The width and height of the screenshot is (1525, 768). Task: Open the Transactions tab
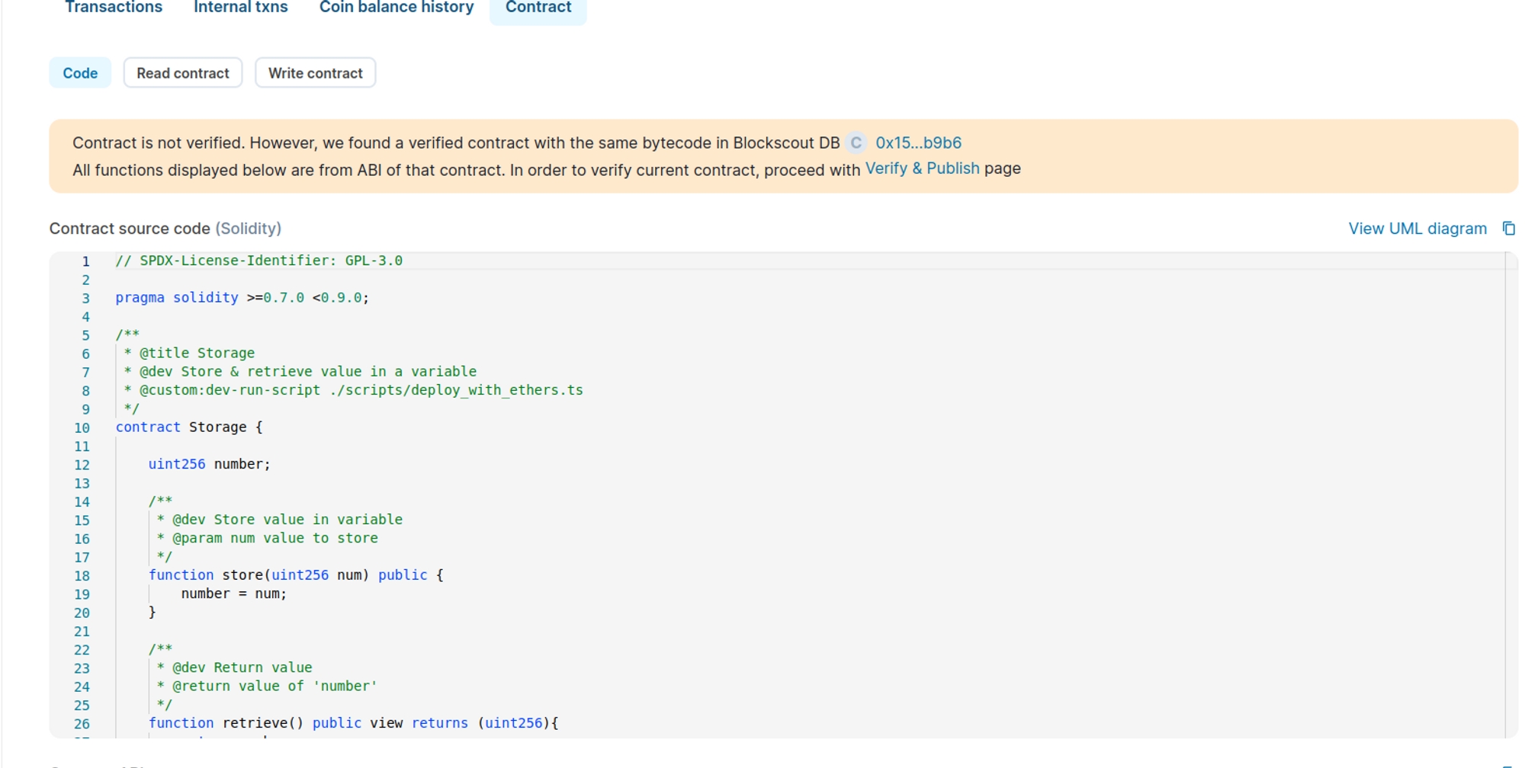click(x=114, y=8)
